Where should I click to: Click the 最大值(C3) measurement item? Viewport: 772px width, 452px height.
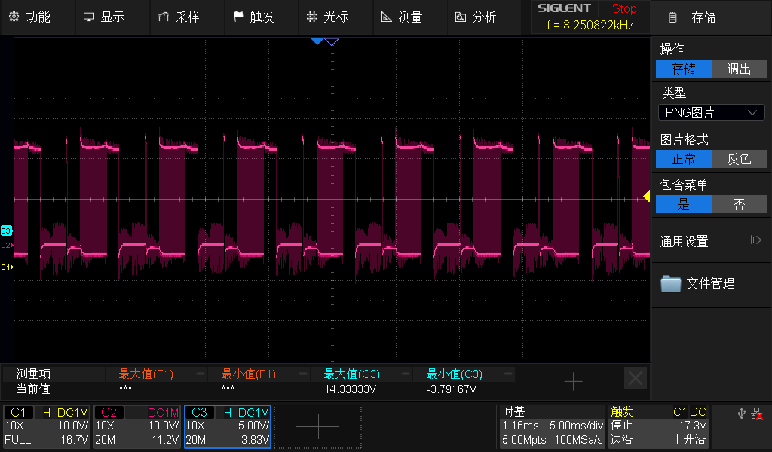351,374
